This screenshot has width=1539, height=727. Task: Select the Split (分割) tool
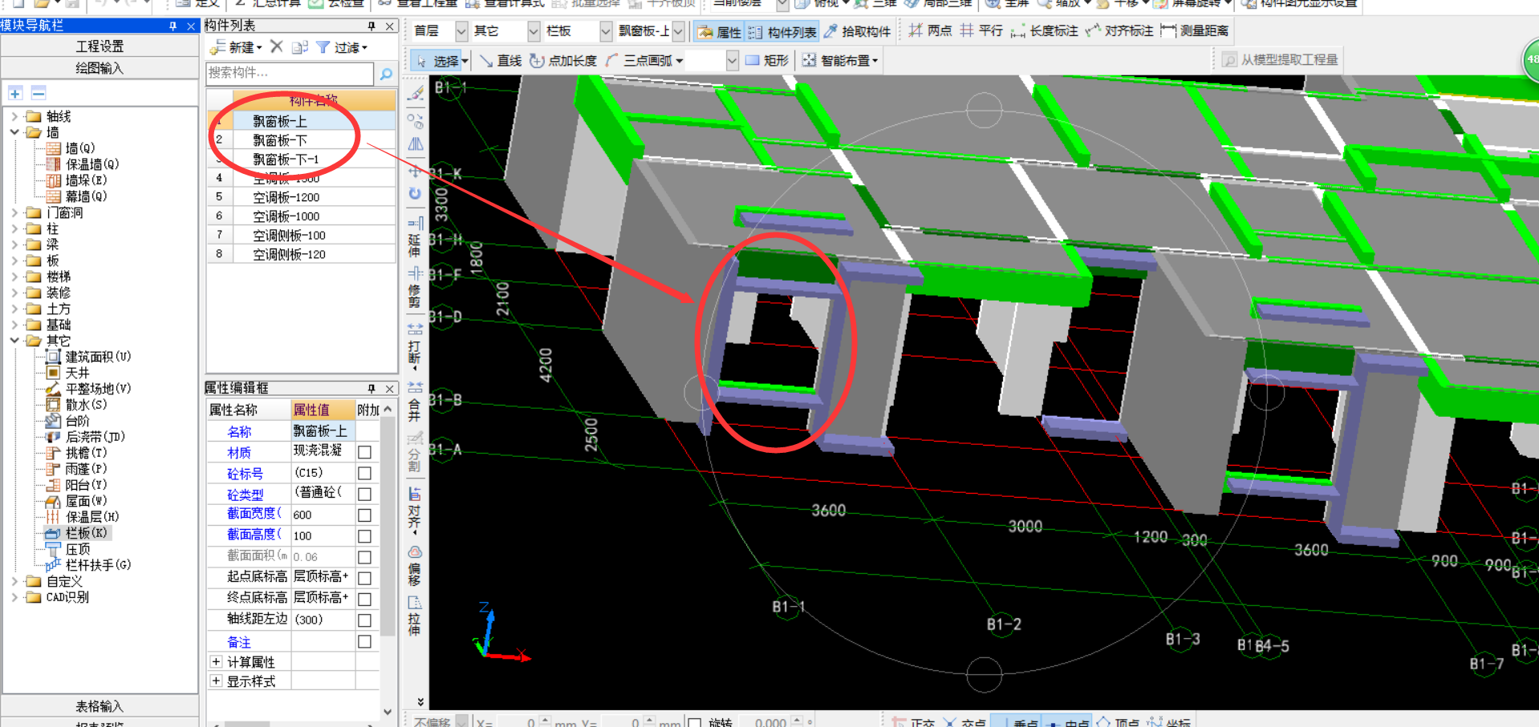[x=415, y=452]
